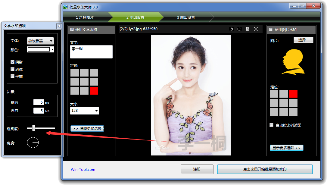
Task: Click the rotate clockwise icon
Action: [239, 29]
